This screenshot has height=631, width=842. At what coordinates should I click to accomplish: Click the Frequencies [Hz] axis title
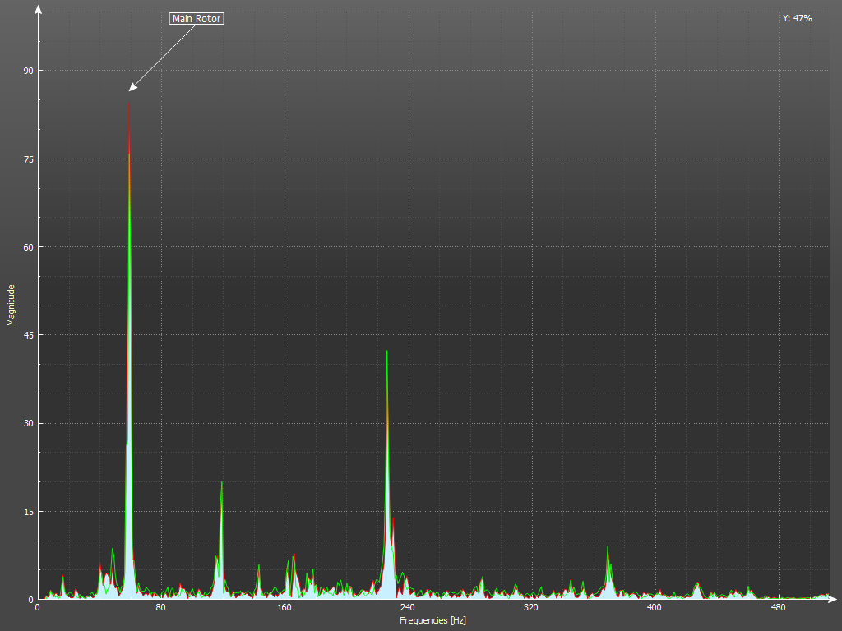tap(433, 620)
